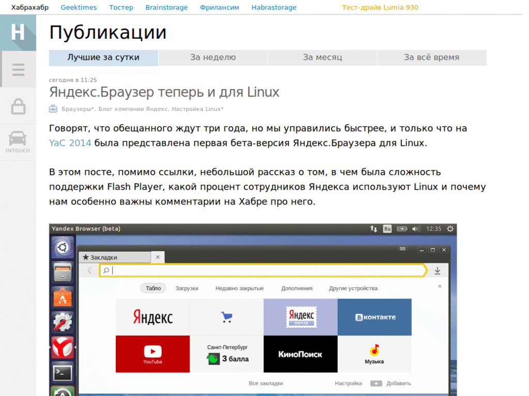The image size is (529, 396).
Task: Open the Дополнения tab
Action: pyautogui.click(x=297, y=288)
